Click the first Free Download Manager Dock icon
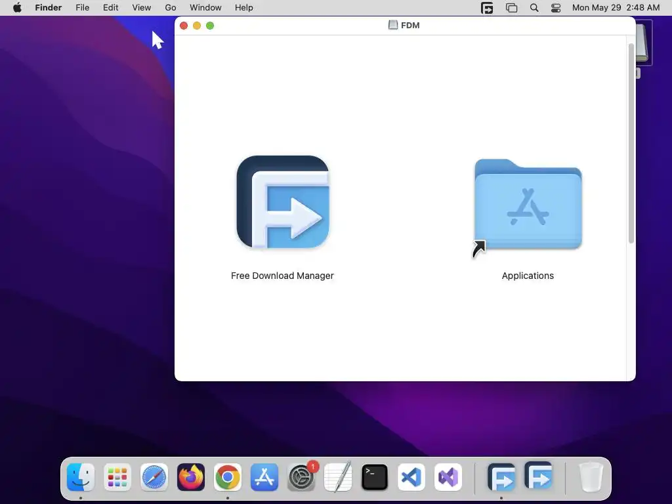672x504 pixels. (501, 477)
